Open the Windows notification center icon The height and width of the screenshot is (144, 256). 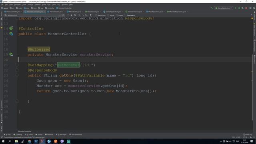click(x=252, y=141)
